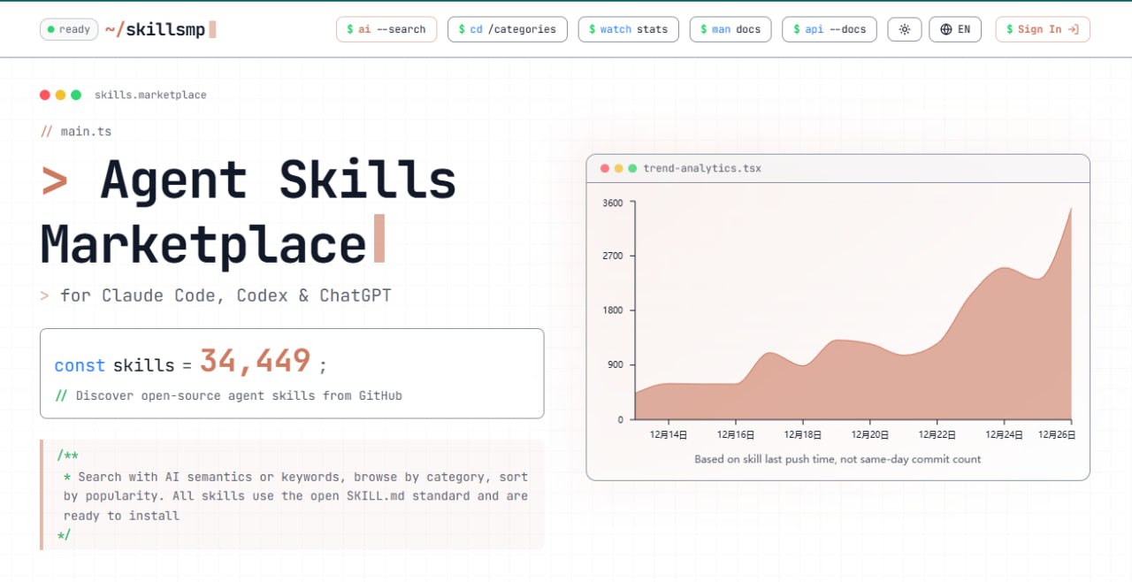Click the yellow dot beside skills.marketplace

[60, 95]
